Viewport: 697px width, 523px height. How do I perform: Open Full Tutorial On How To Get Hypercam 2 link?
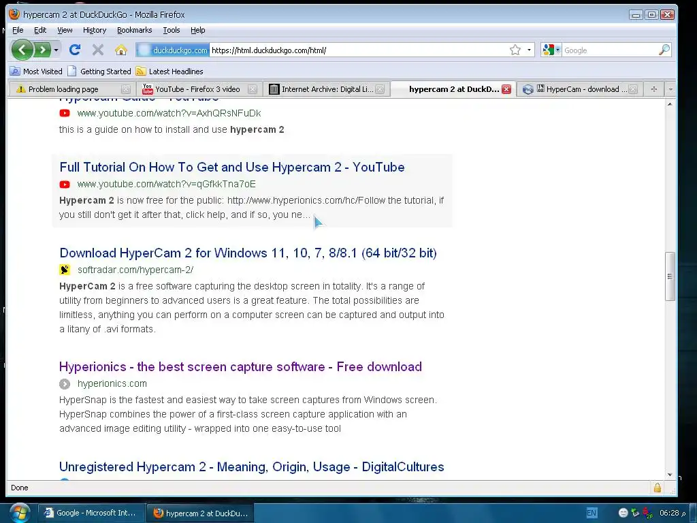coord(232,168)
